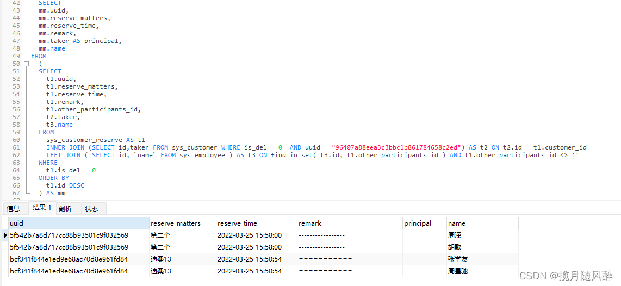Click the inner SELECT keyword on line 51
Screen dimensions: 621x286
tap(50, 71)
